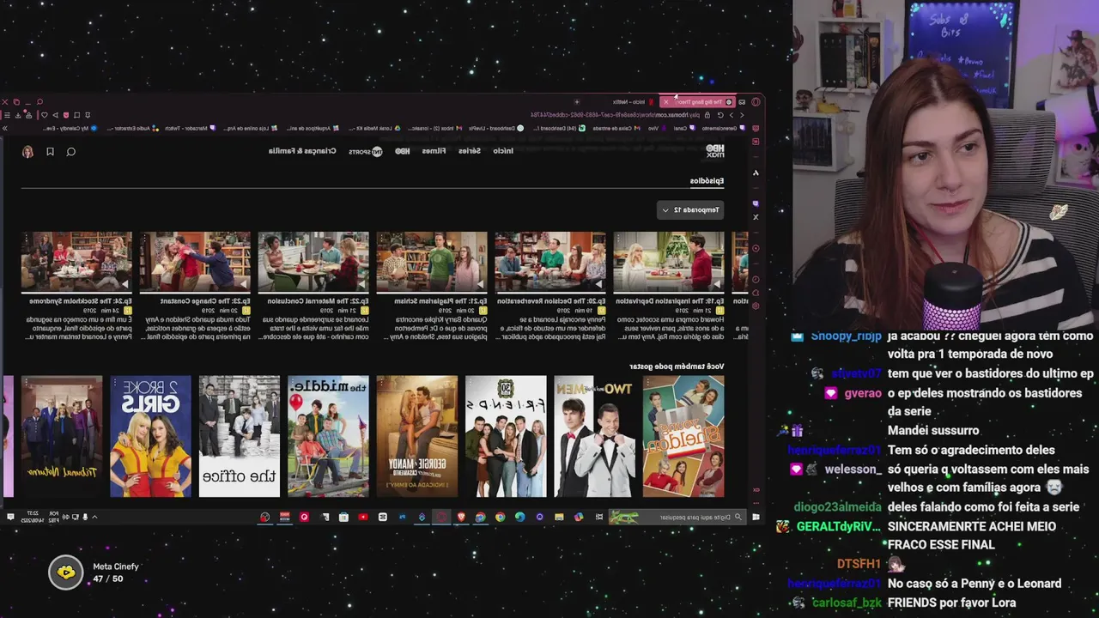This screenshot has height=618, width=1099.
Task: Play Ep.24 The Stockholm Syndrome thumbnail
Action: tap(76, 262)
